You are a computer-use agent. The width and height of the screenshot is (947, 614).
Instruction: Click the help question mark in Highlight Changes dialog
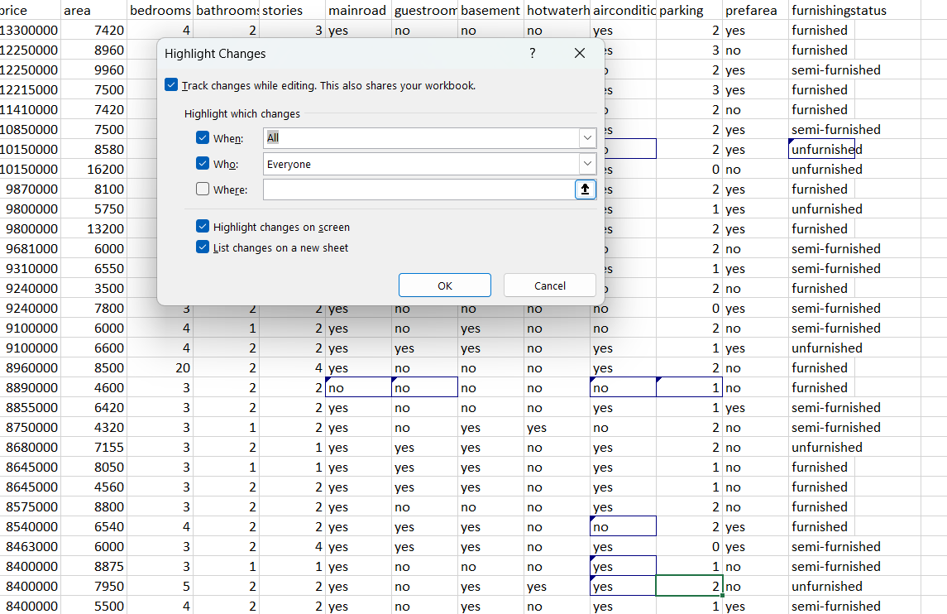[532, 53]
